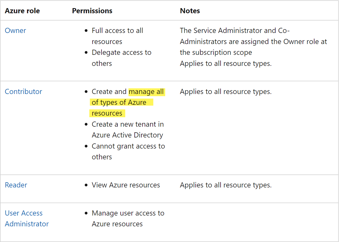Click 'Applies to all resource types' in Owner row
This screenshot has width=339, height=242.
(226, 63)
